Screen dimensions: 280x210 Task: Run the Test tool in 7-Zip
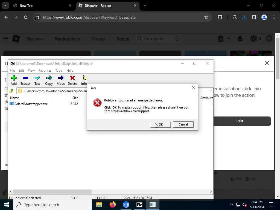coord(37,78)
